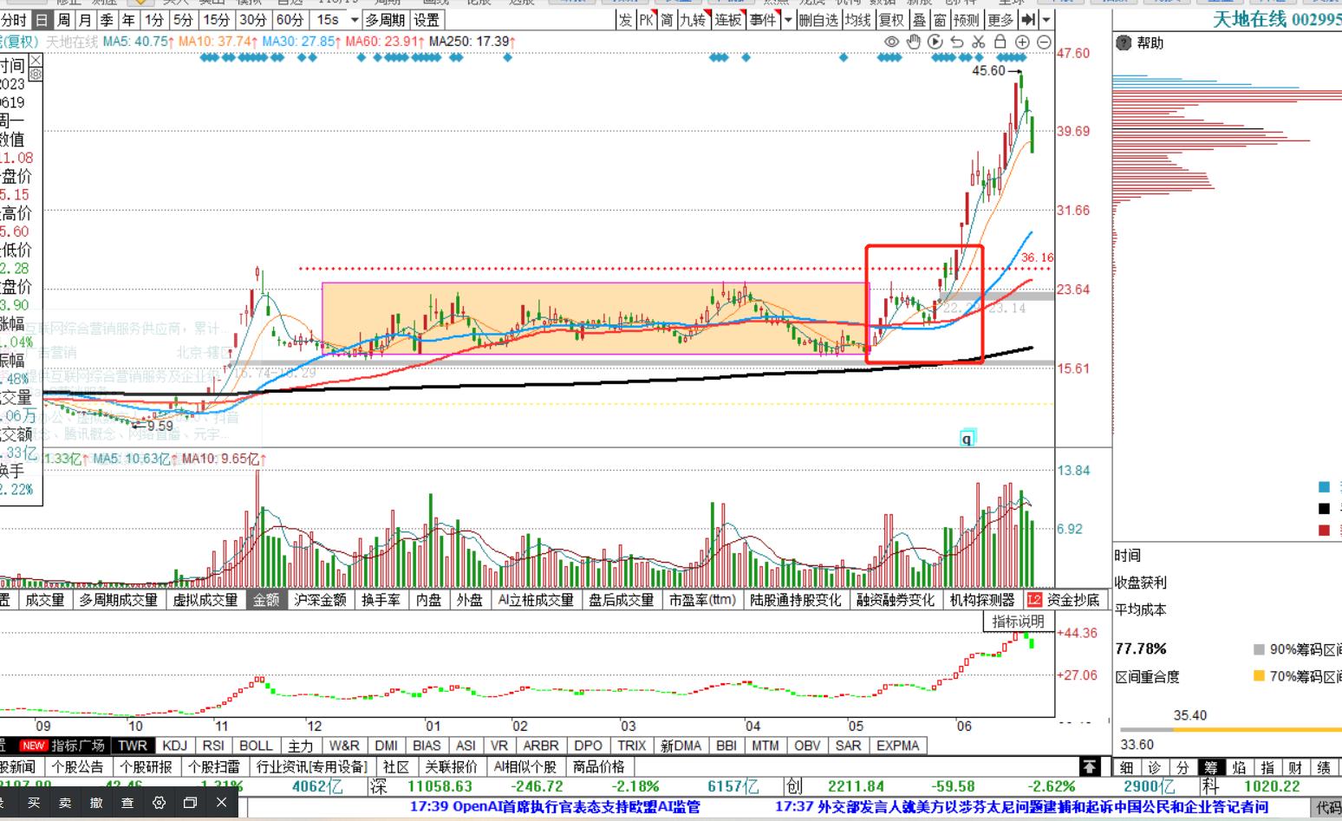Screen dimensions: 1342x821
Task: Click the 预测 forecast button
Action: pos(966,20)
